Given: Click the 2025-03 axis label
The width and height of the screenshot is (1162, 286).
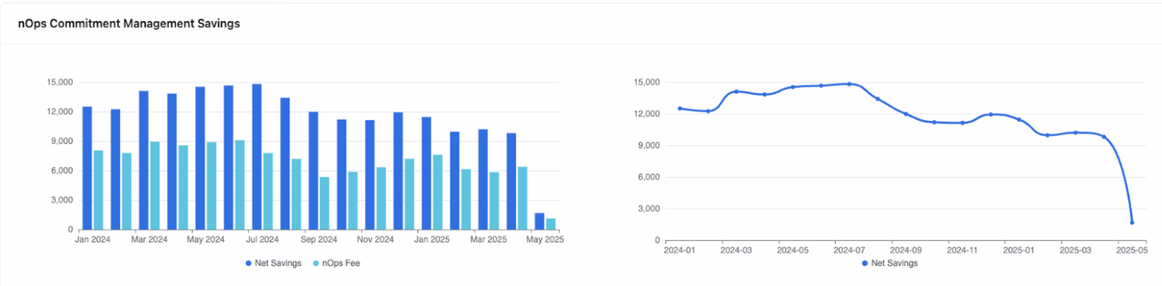Looking at the screenshot, I should click(x=1075, y=250).
